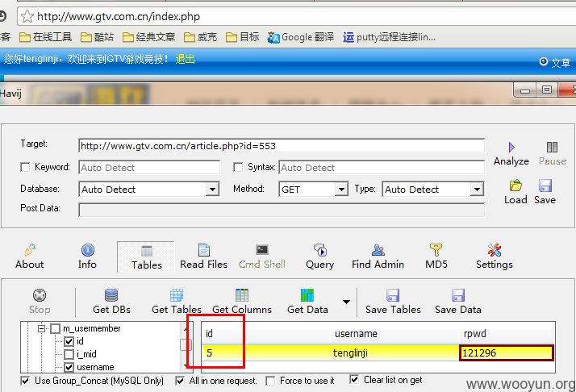Screen dimensions: 576x392
Task: Open the Method GET dropdown
Action: 341,190
